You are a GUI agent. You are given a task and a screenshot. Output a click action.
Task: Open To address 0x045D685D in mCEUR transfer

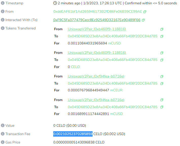[113, 83]
